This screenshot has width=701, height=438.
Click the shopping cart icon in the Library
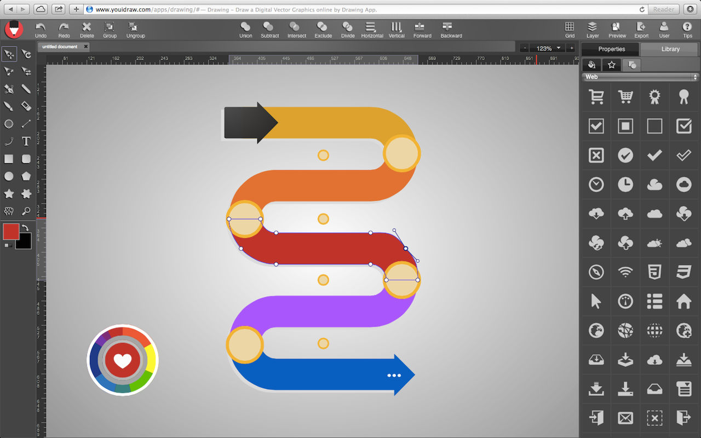tap(596, 97)
